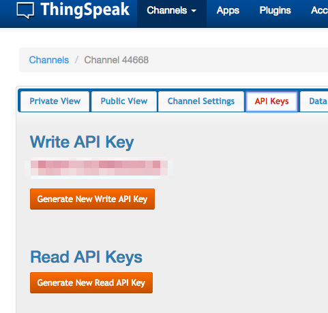The image size is (328, 313).
Task: Switch to the Private View tab
Action: pos(55,101)
